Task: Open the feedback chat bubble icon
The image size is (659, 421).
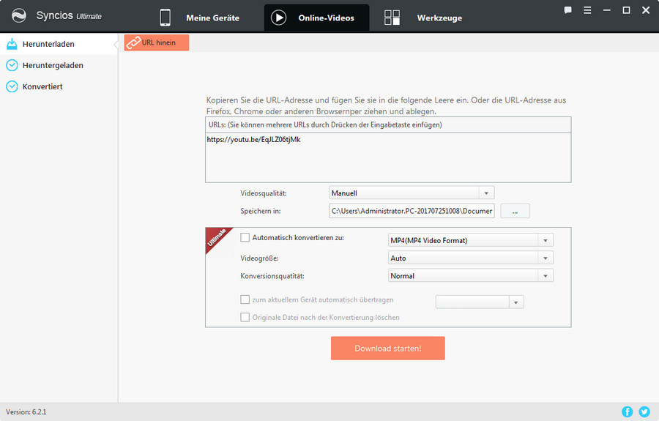Action: pyautogui.click(x=567, y=10)
